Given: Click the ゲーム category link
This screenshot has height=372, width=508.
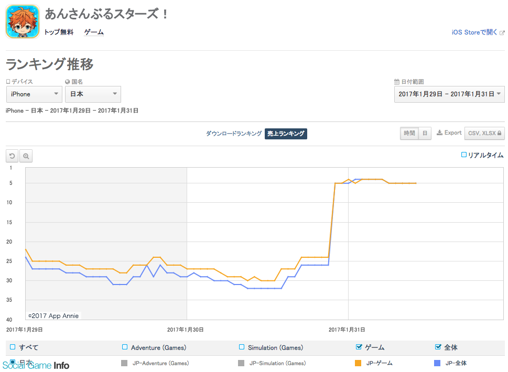Looking at the screenshot, I should (x=94, y=32).
